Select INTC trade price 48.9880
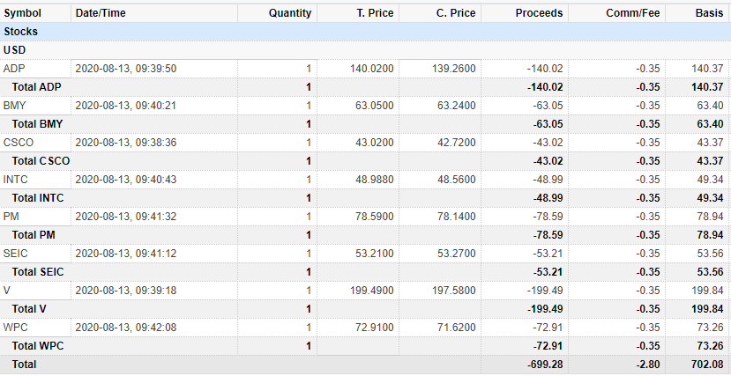 375,180
